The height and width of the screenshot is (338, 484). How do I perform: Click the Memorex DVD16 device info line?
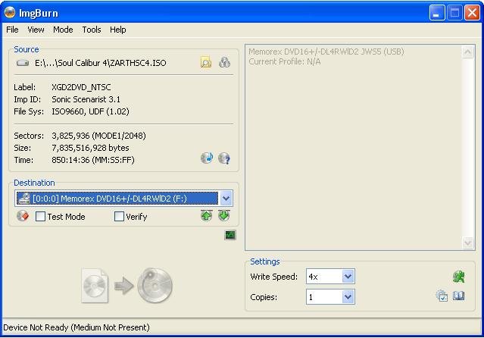click(x=326, y=52)
